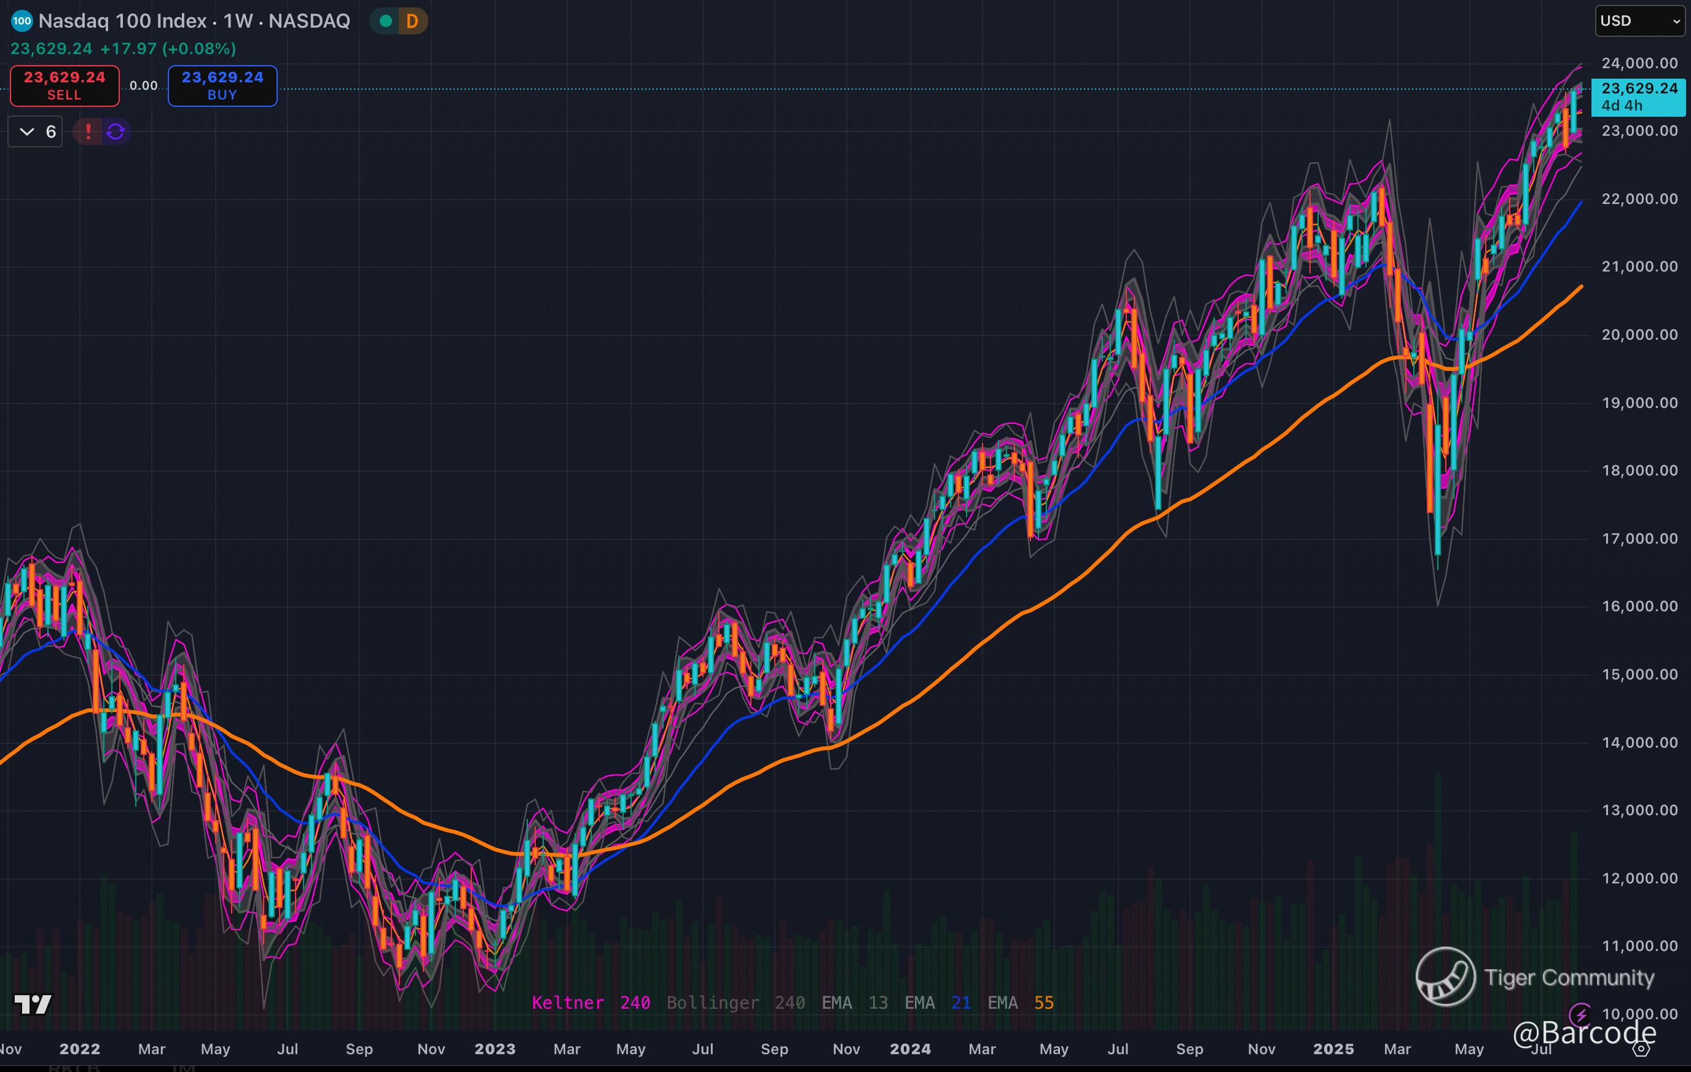
Task: Click the orange D delayed-data badge
Action: click(x=412, y=22)
